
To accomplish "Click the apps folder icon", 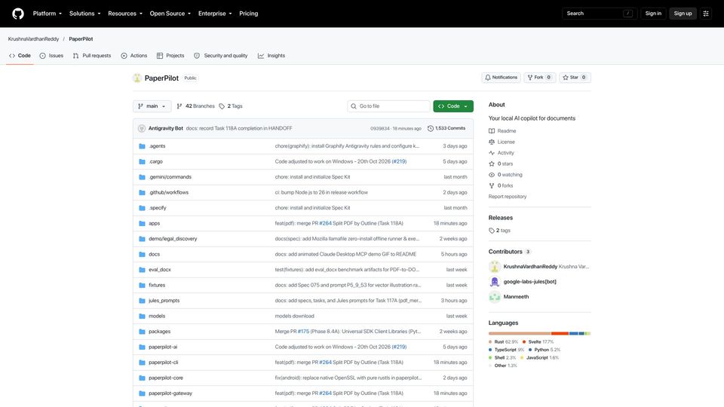I will click(x=143, y=223).
